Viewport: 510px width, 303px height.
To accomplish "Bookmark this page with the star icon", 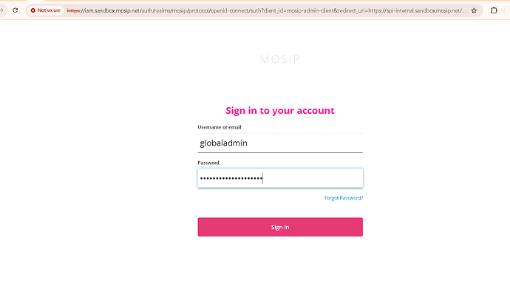I will tap(474, 10).
